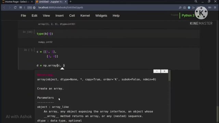Open the ad blocker shield icon
The image size is (219, 123).
click(189, 8)
